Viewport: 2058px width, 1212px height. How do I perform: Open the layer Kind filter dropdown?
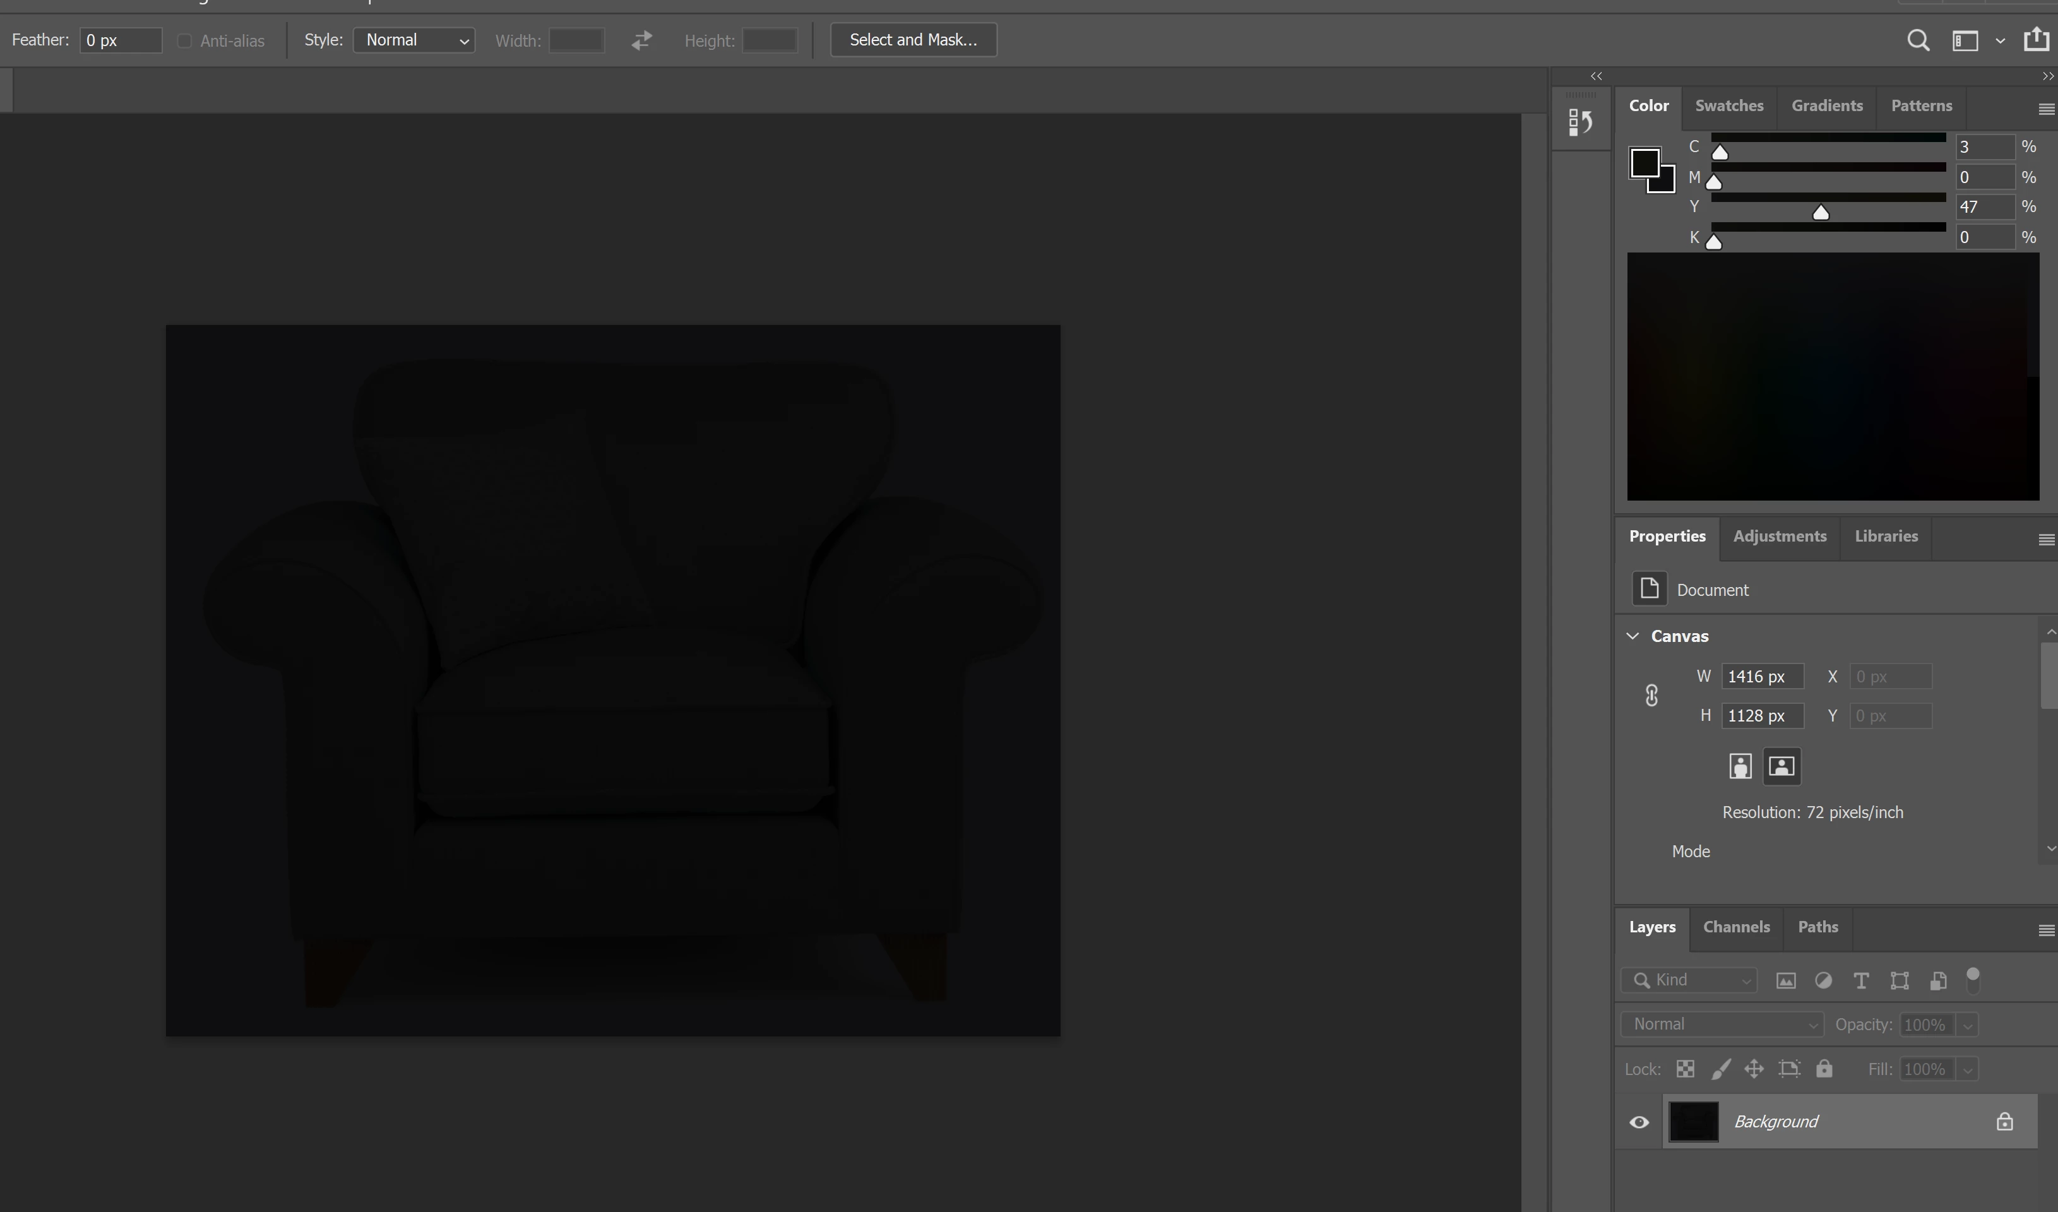click(1689, 980)
